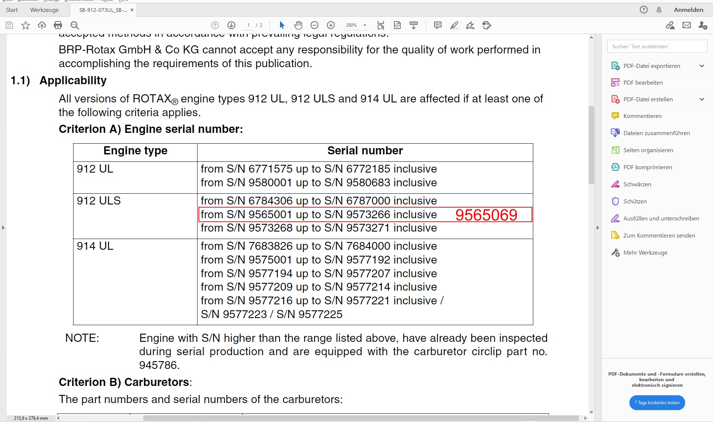Switch to the Start tab

[12, 10]
